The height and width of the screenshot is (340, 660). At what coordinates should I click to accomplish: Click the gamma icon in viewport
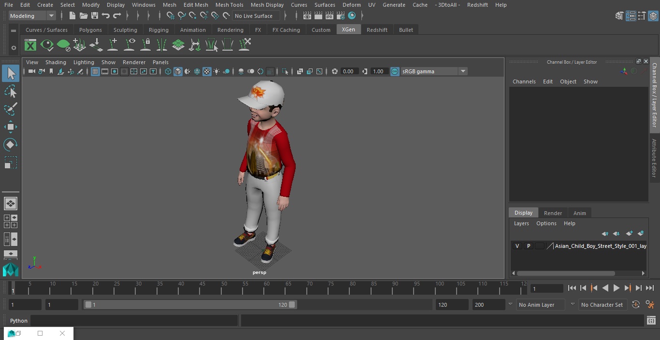365,71
